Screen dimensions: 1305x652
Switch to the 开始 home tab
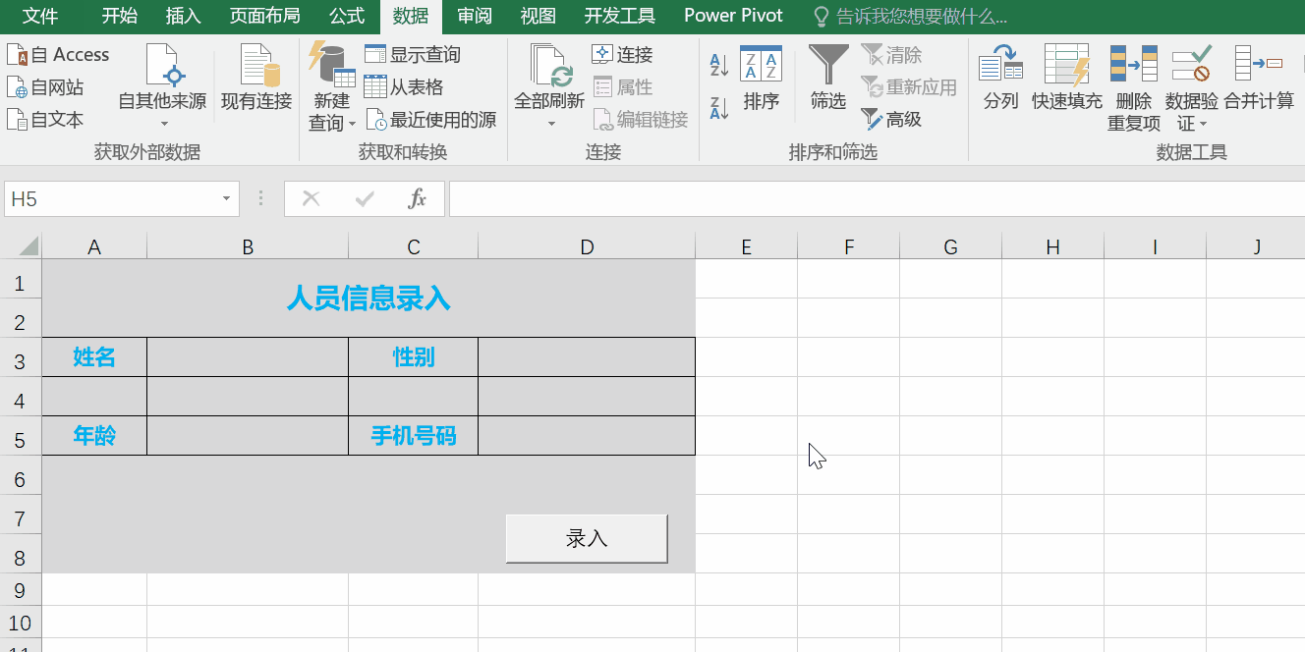click(120, 16)
